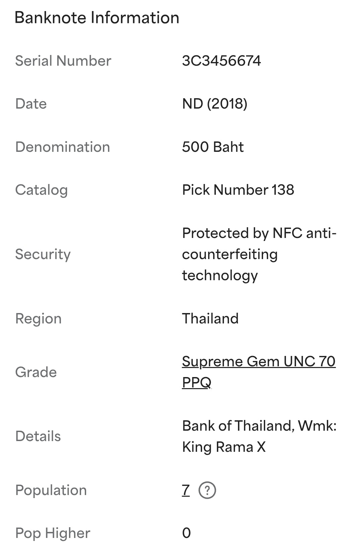Viewport: 362px width, 549px height.
Task: Open the Supreme Gem UNC 70 PPQ link
Action: 258,362
